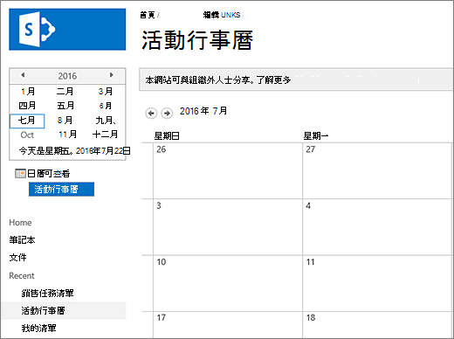
Task: Select 1月 in the month picker
Action: tap(28, 92)
